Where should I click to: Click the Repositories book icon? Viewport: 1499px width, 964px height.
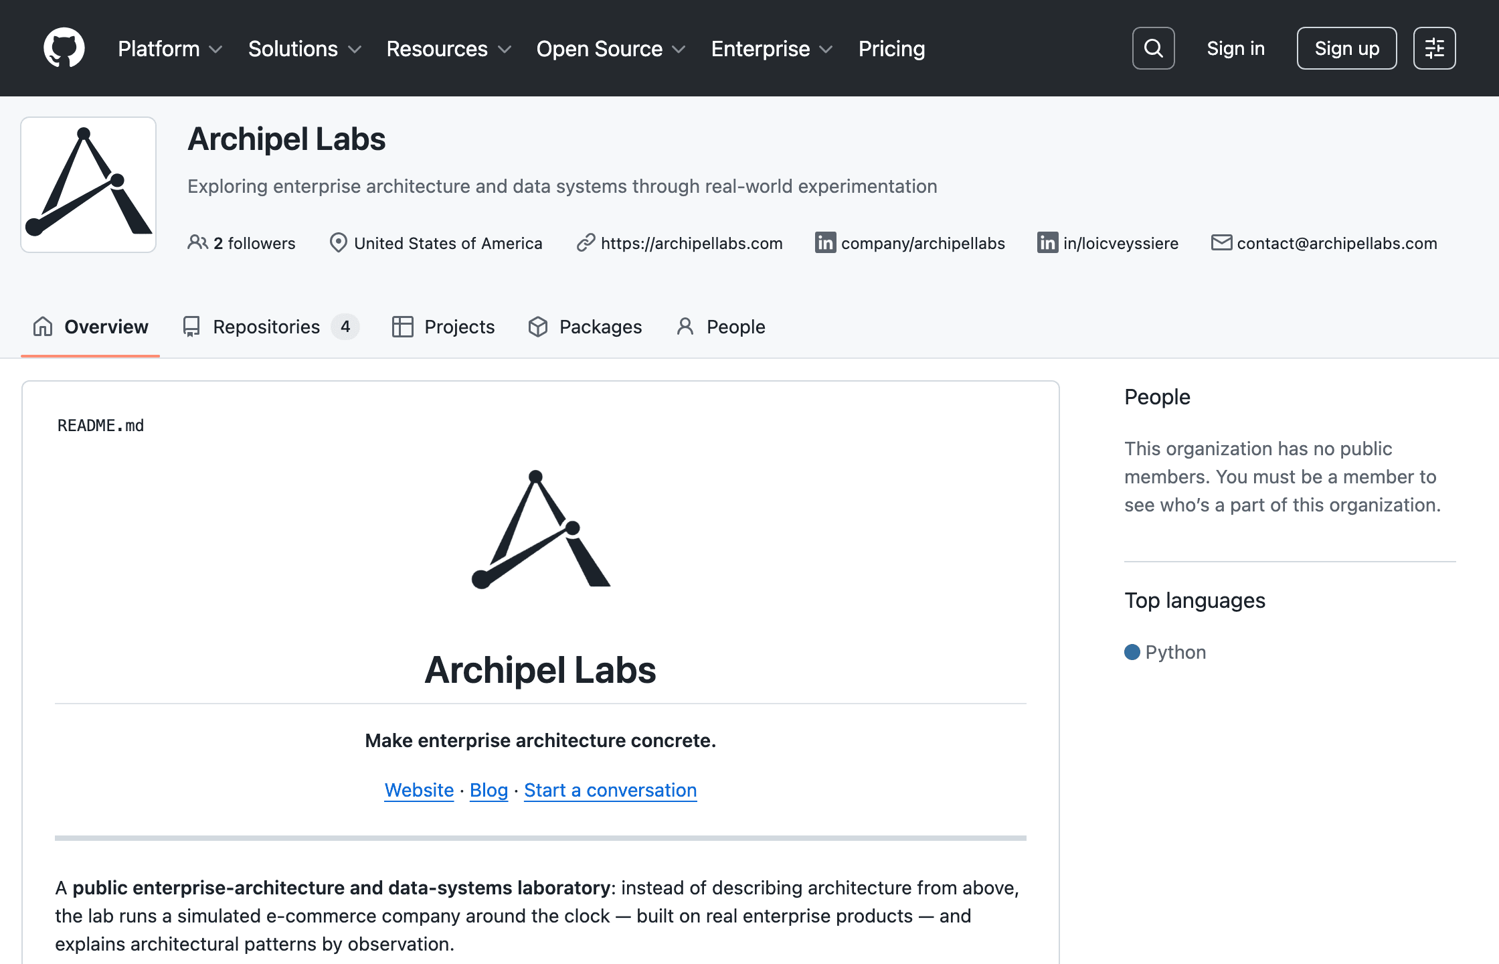coord(191,326)
